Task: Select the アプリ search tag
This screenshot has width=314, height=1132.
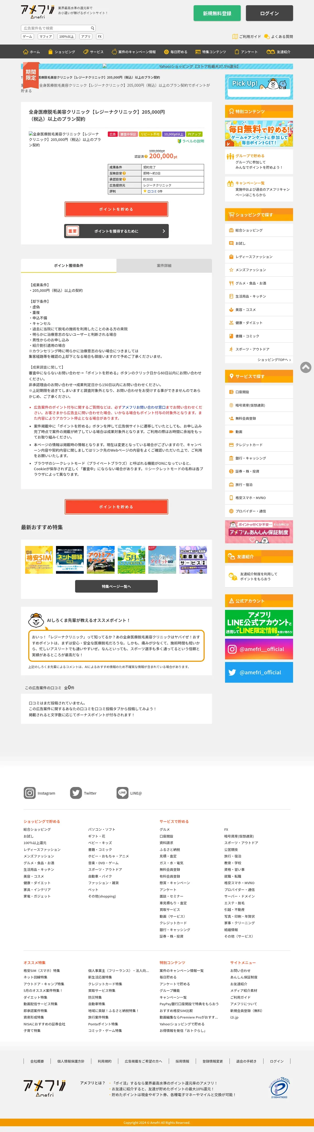Action: [86, 36]
